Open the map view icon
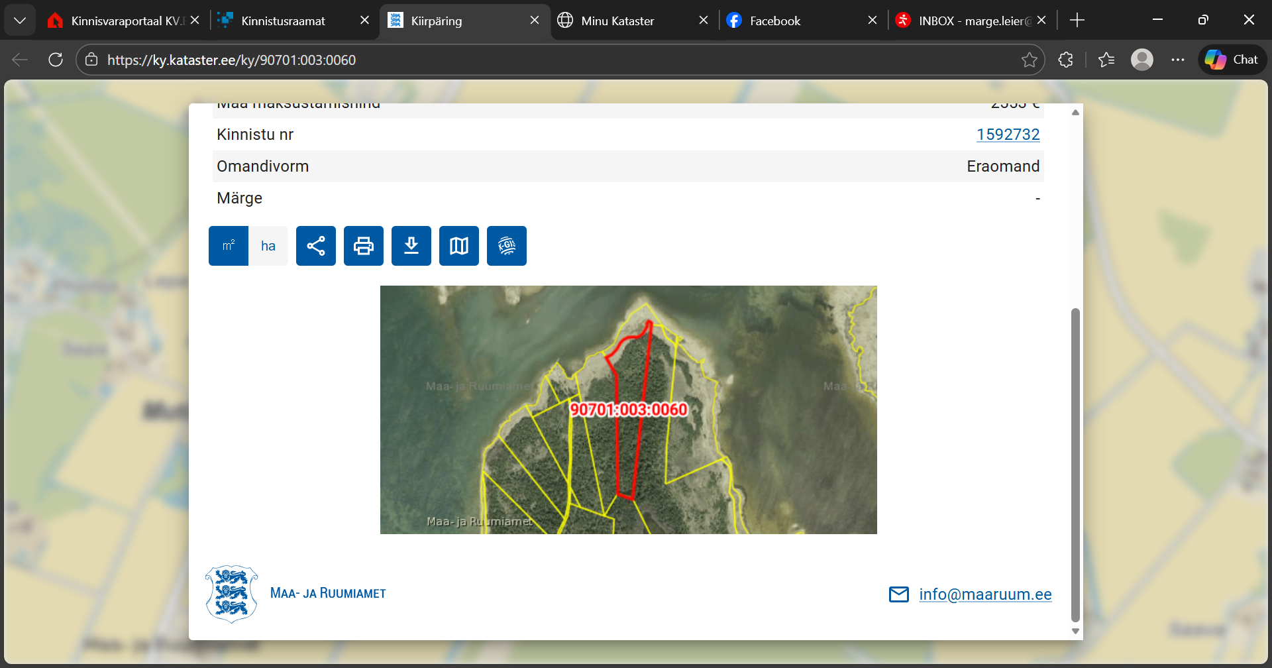The image size is (1272, 668). [459, 246]
